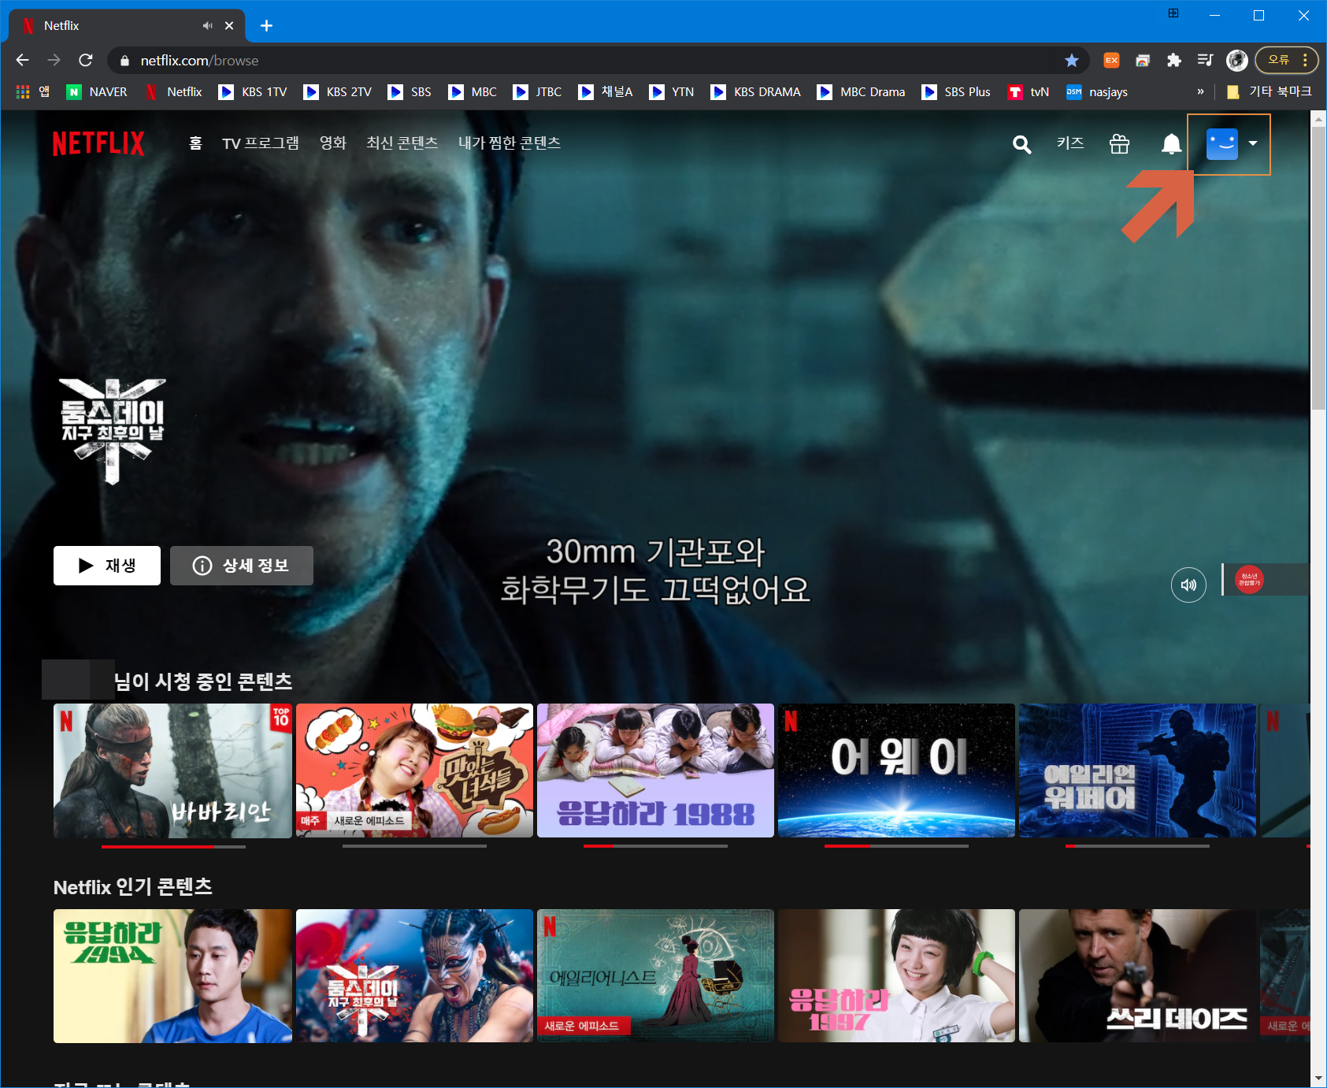Viewport: 1327px width, 1088px height.
Task: Click the Chrome profile avatar icon
Action: pyautogui.click(x=1237, y=61)
